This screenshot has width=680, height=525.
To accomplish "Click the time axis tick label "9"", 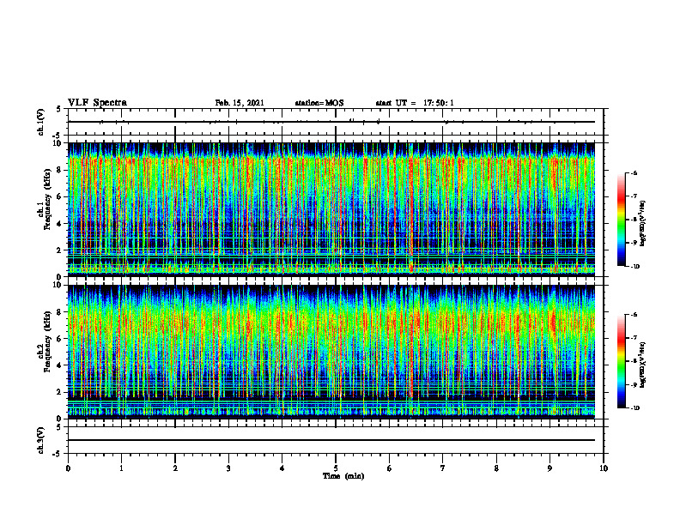I will pos(549,468).
